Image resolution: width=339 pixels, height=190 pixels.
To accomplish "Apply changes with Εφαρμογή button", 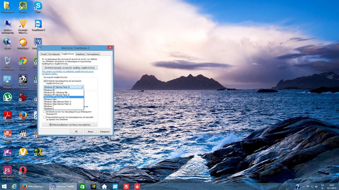I will (105, 131).
